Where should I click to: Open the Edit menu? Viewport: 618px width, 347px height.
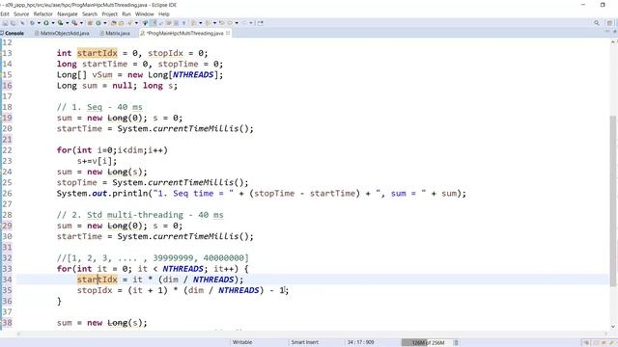4,14
